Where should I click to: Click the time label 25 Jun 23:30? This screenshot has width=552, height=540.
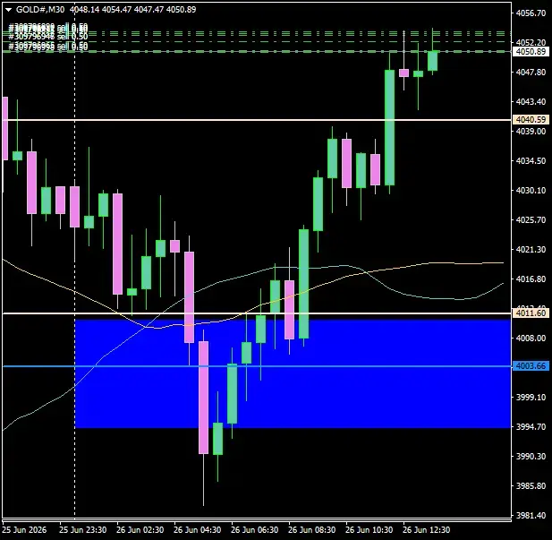(82, 530)
